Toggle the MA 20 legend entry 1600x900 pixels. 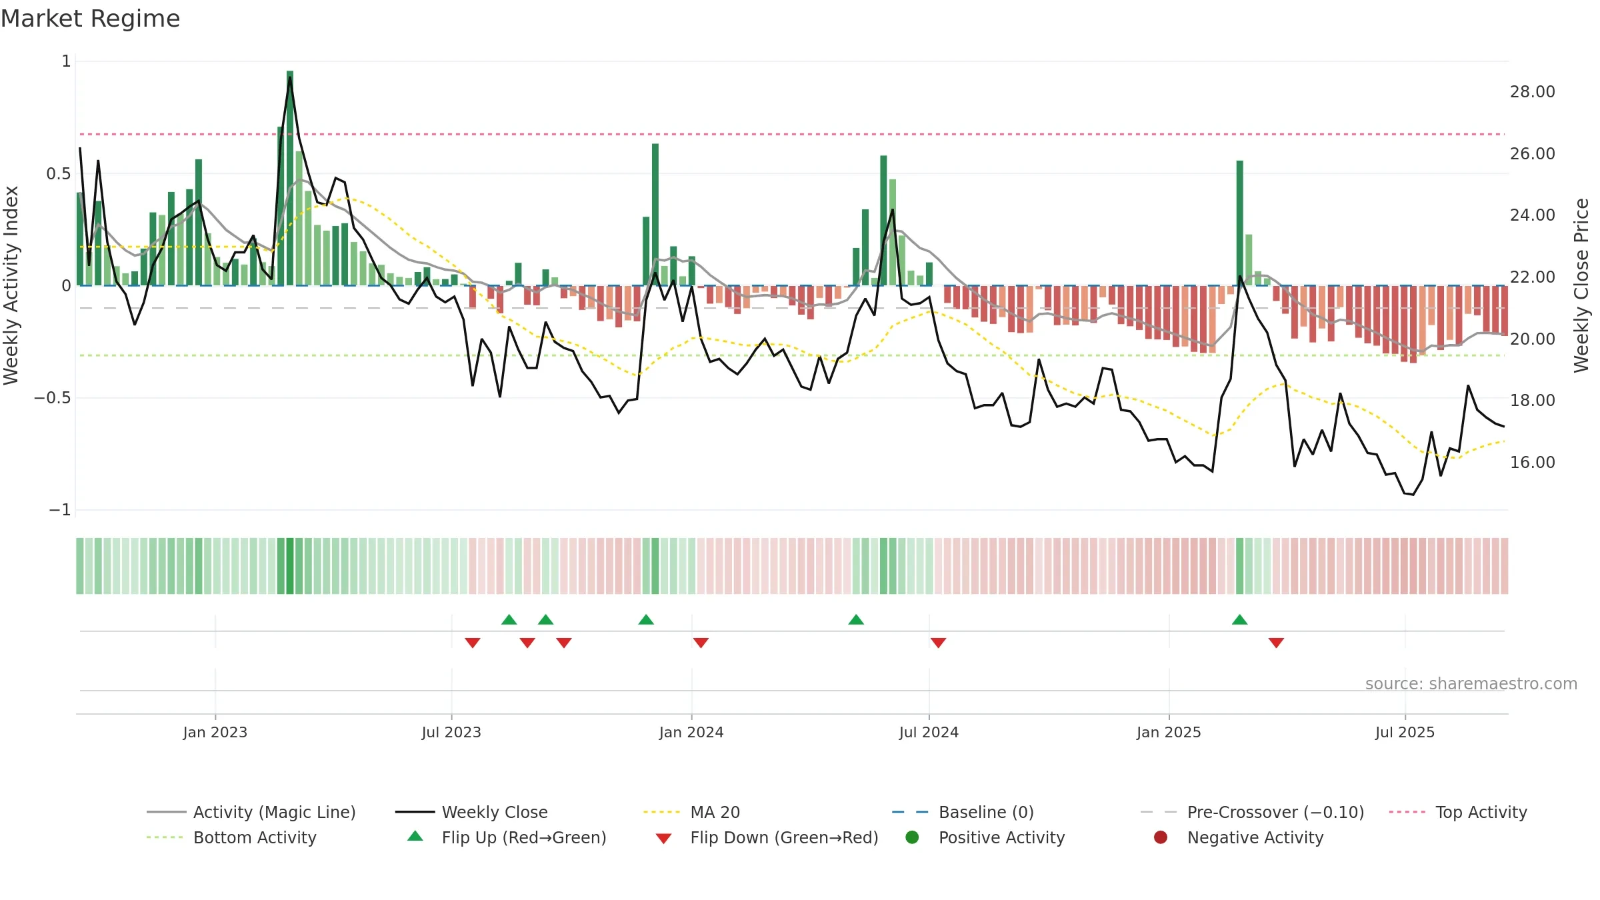click(x=691, y=812)
